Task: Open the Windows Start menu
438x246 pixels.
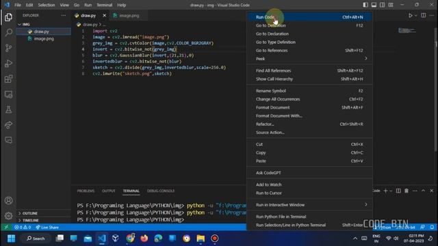Action: coord(11,238)
